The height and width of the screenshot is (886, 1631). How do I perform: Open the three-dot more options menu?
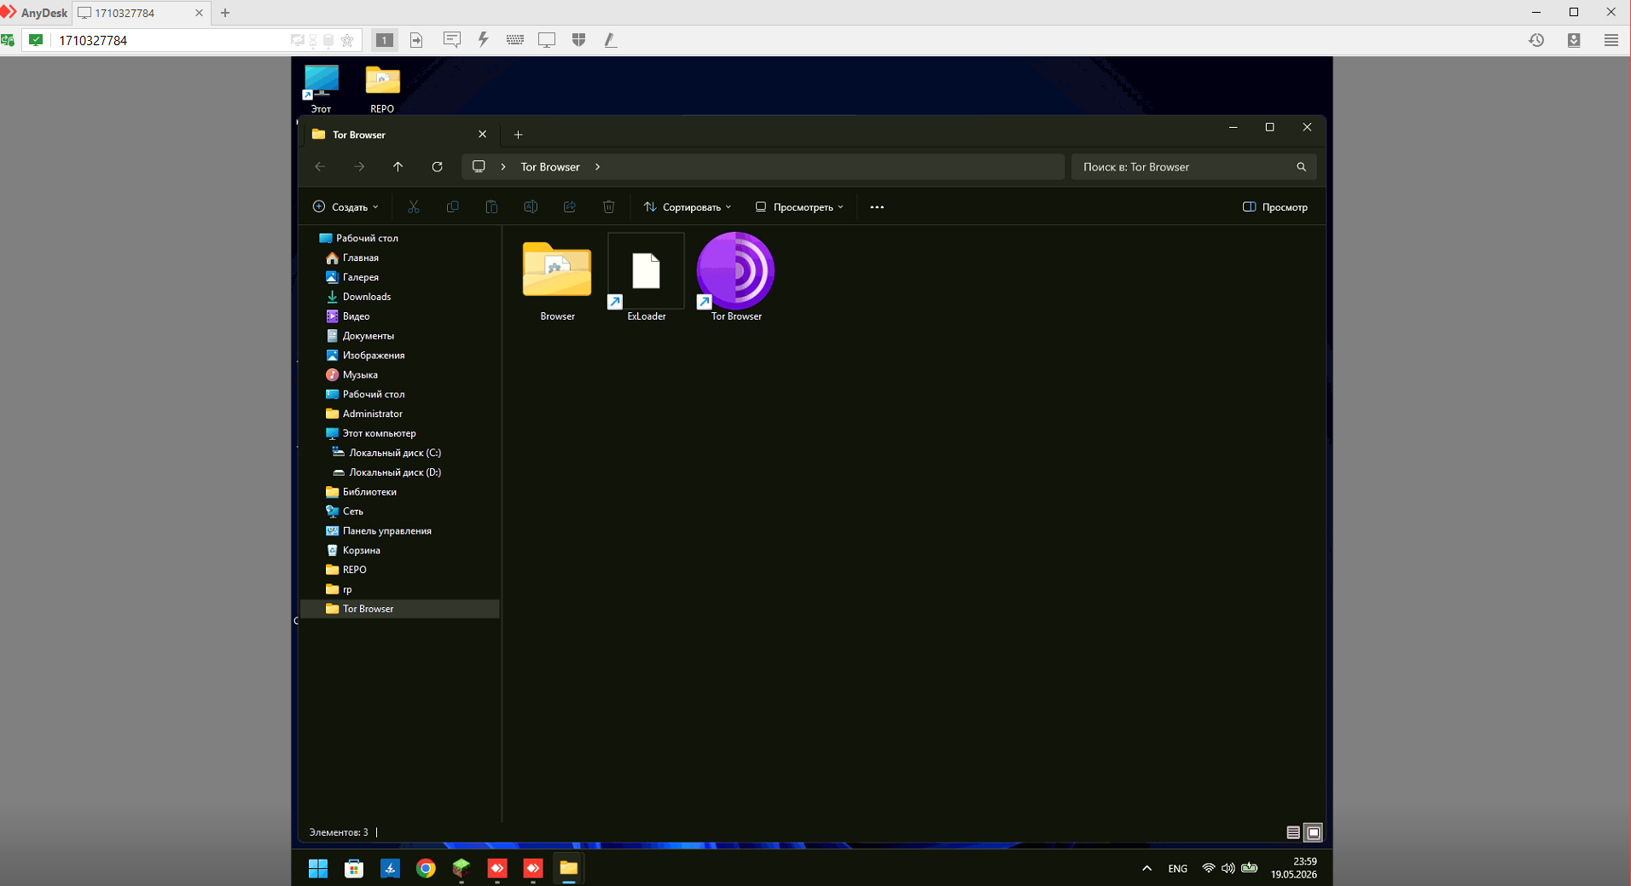coord(877,207)
